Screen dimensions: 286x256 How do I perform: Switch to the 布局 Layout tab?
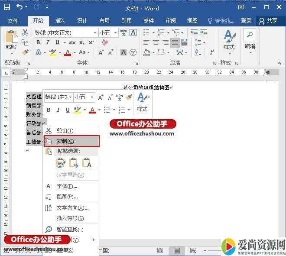[x=104, y=21]
